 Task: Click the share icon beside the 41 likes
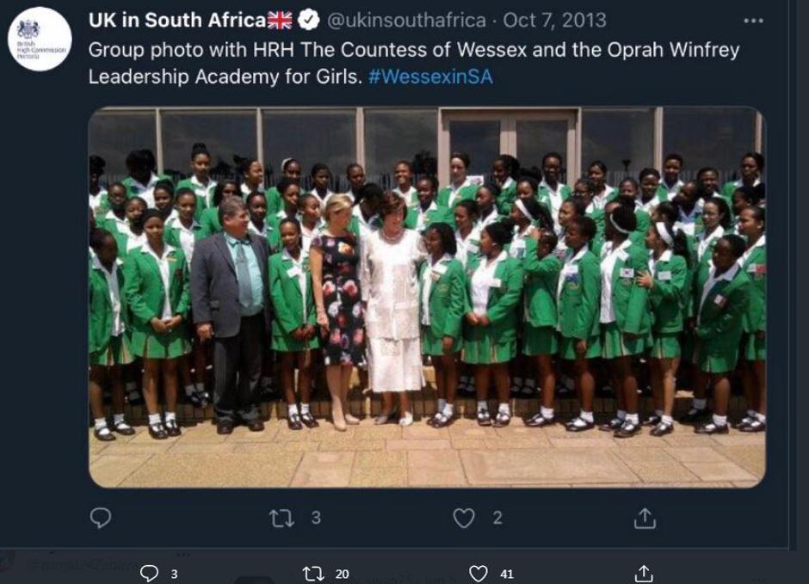pos(644,573)
